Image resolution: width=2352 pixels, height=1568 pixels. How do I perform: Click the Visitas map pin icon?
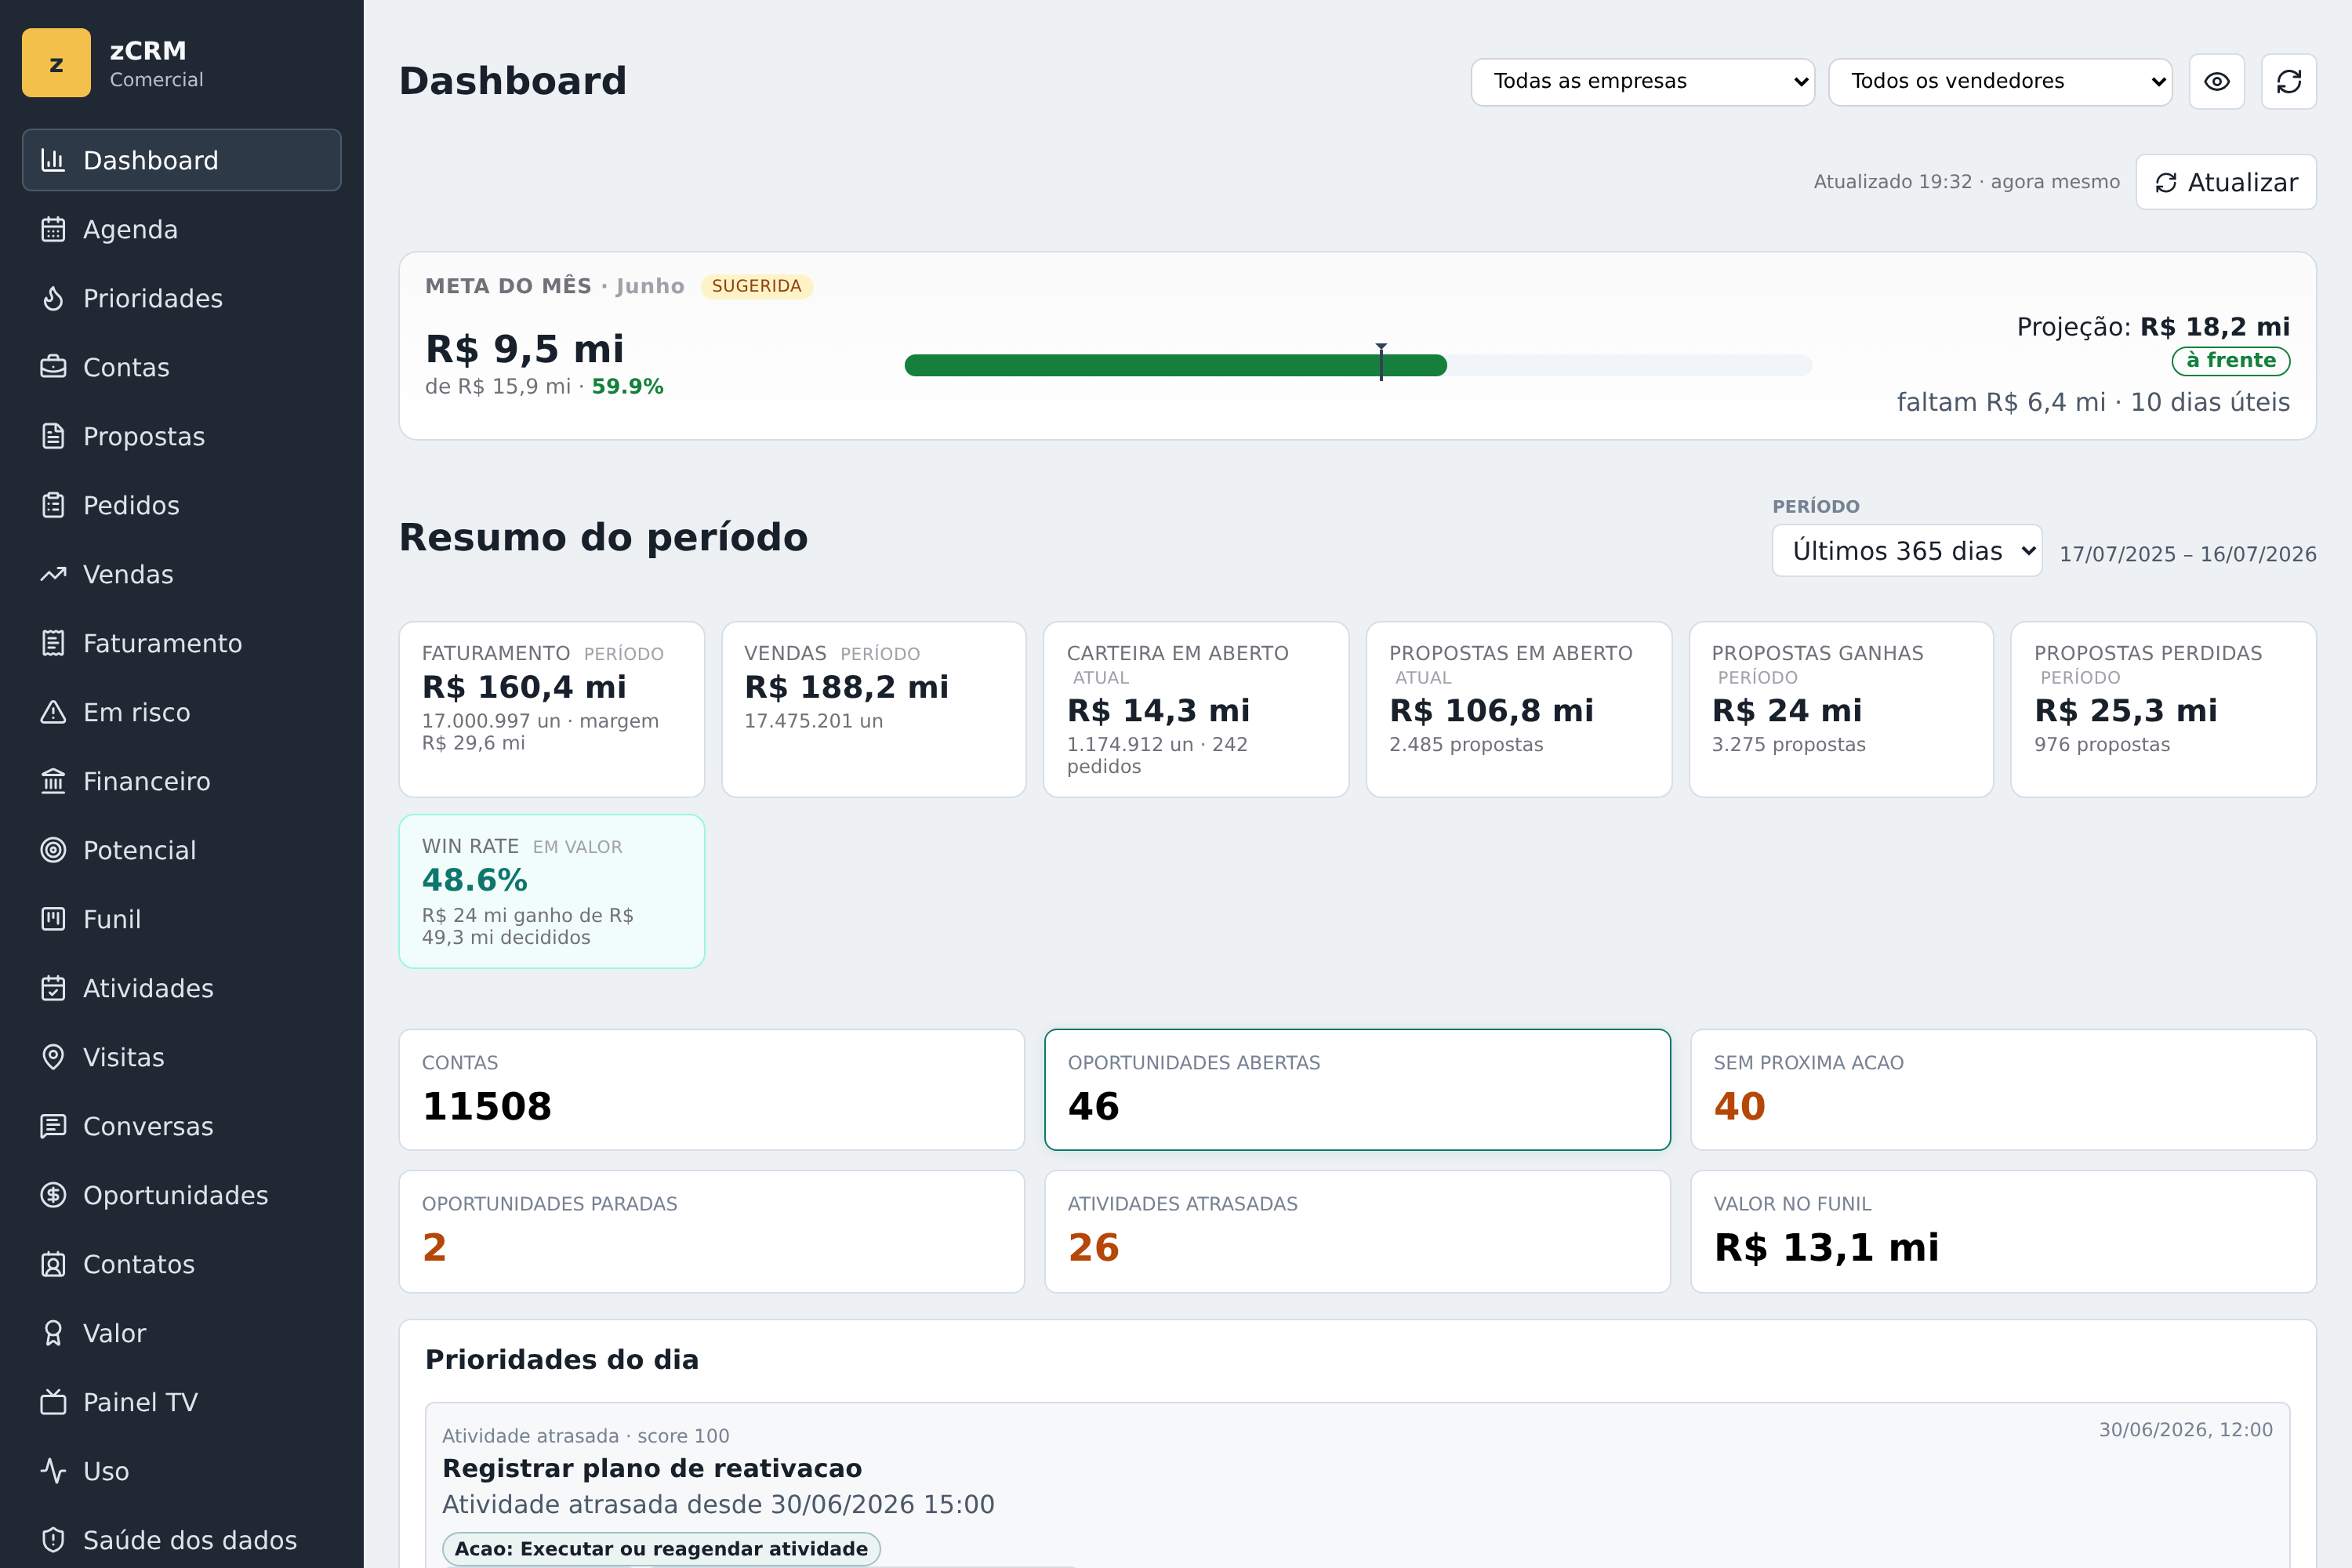point(53,1057)
